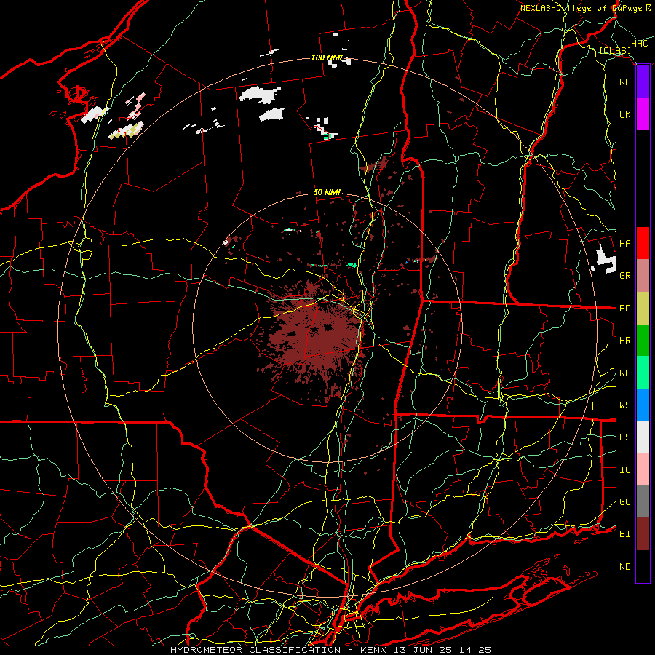
Task: Click the "[CLAS]" units label
Action: pos(615,50)
